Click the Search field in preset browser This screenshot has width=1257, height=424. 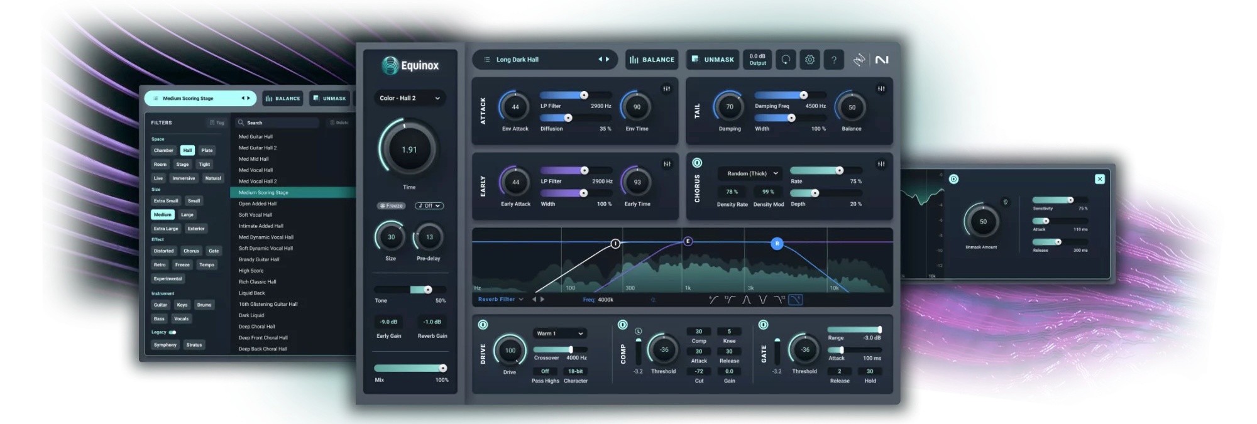277,122
